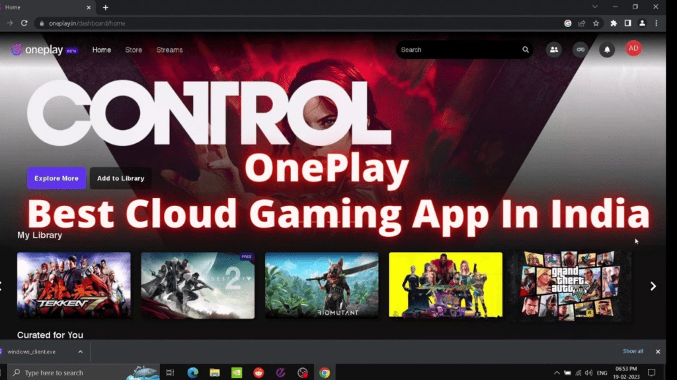Open Chrome three-dot menu

pyautogui.click(x=657, y=23)
